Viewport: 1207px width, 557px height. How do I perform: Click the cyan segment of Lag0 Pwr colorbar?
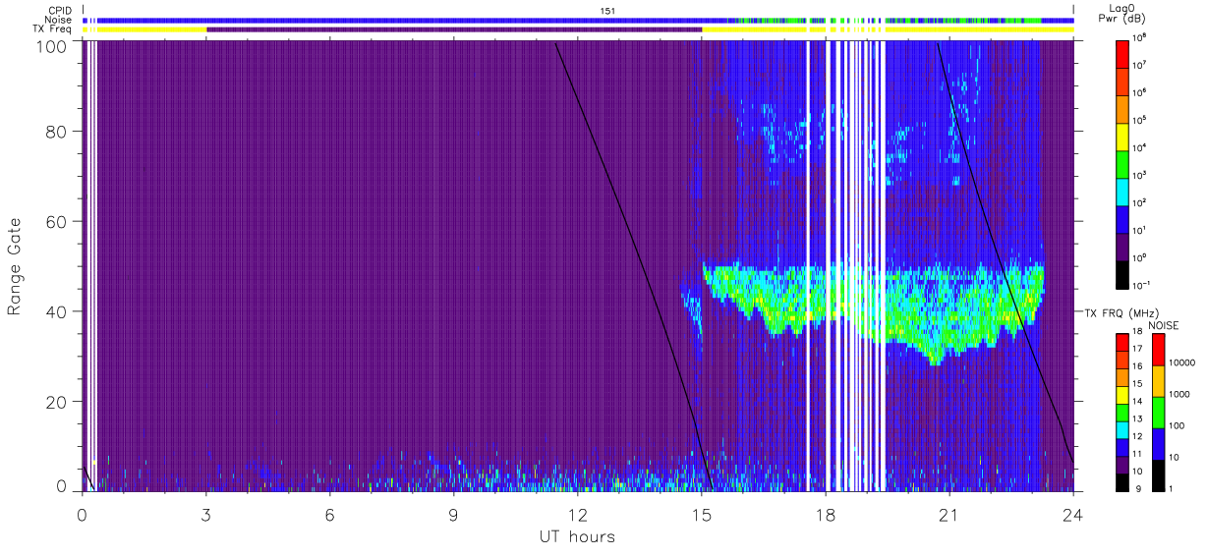point(1121,190)
